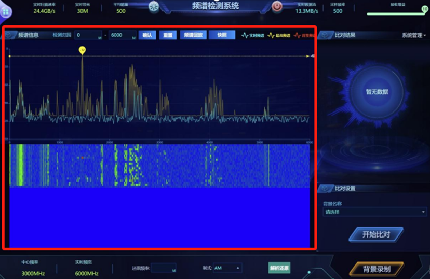
Task: Click the 3000MHz center frequency value
Action: [x=33, y=273]
